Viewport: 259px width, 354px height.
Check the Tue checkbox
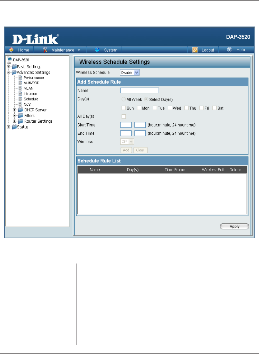(155, 108)
